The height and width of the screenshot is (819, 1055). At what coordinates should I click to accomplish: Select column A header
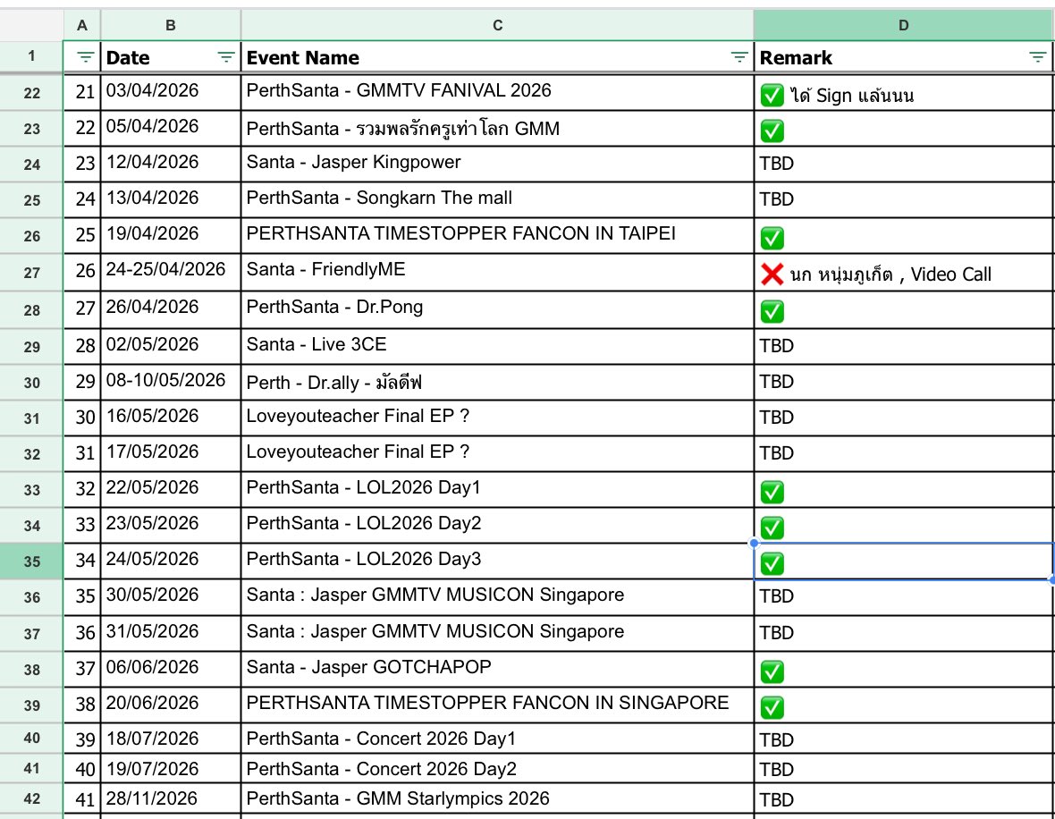(x=82, y=26)
